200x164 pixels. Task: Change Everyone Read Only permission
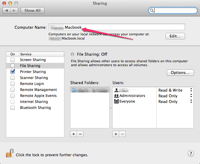[x=175, y=101]
